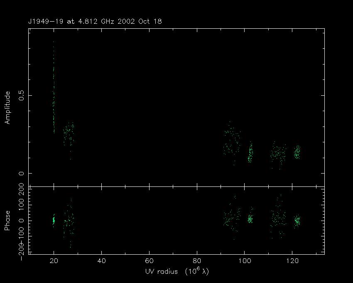The width and height of the screenshot is (353, 283).
Task: Click the x-axis tick label "20"
Action: pos(54,261)
